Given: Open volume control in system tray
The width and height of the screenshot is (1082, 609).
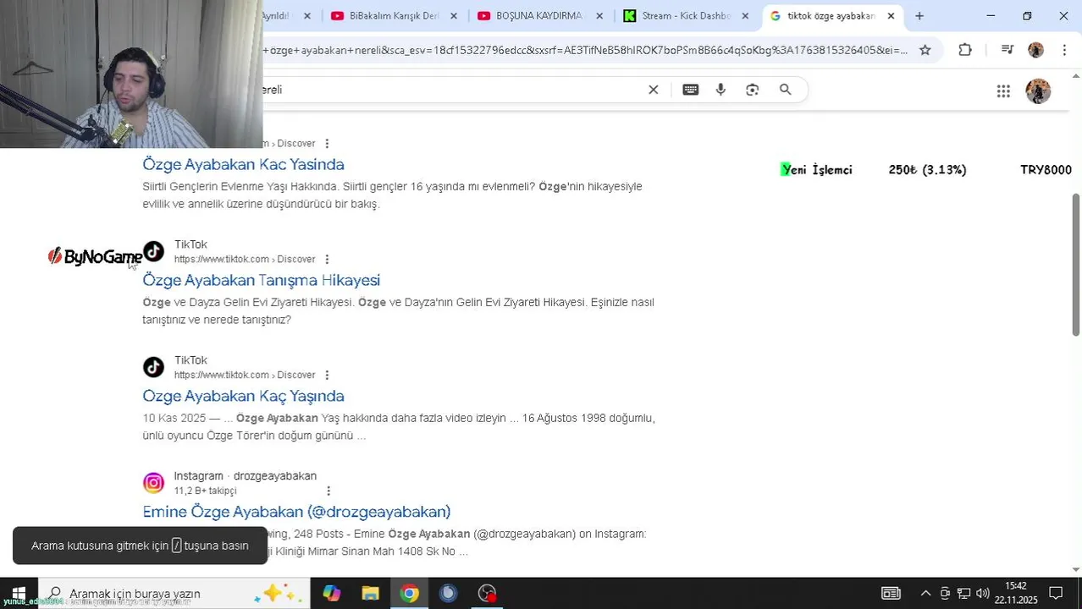Looking at the screenshot, I should 983,594.
